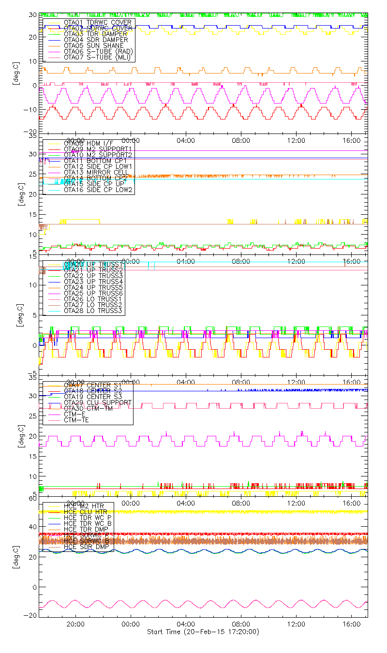Click the OTA15 SIDE CP UP legend entry
Screen dimensions: 387x653
click(x=93, y=184)
